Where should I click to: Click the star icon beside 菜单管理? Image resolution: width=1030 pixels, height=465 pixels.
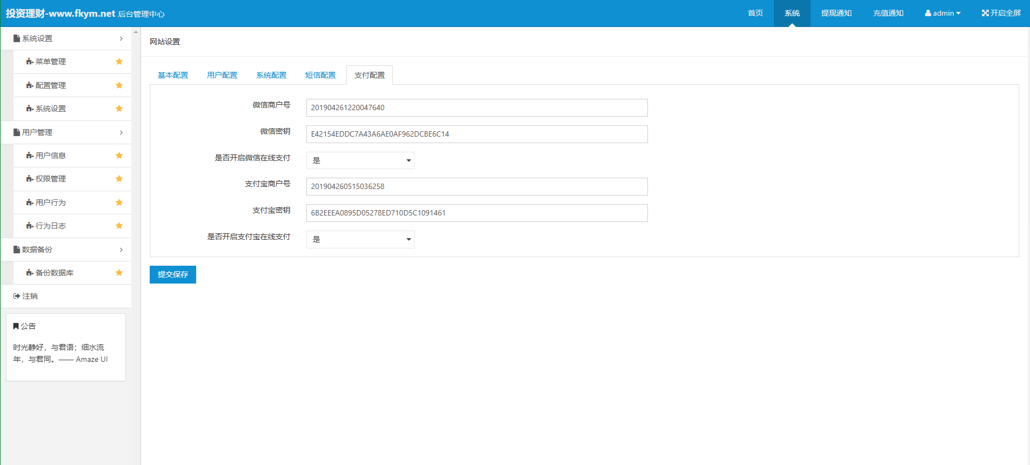(119, 62)
